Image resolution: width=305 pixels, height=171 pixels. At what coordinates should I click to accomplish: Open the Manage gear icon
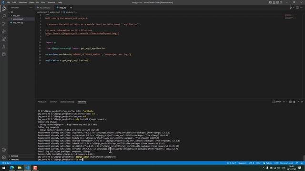coord(4,157)
